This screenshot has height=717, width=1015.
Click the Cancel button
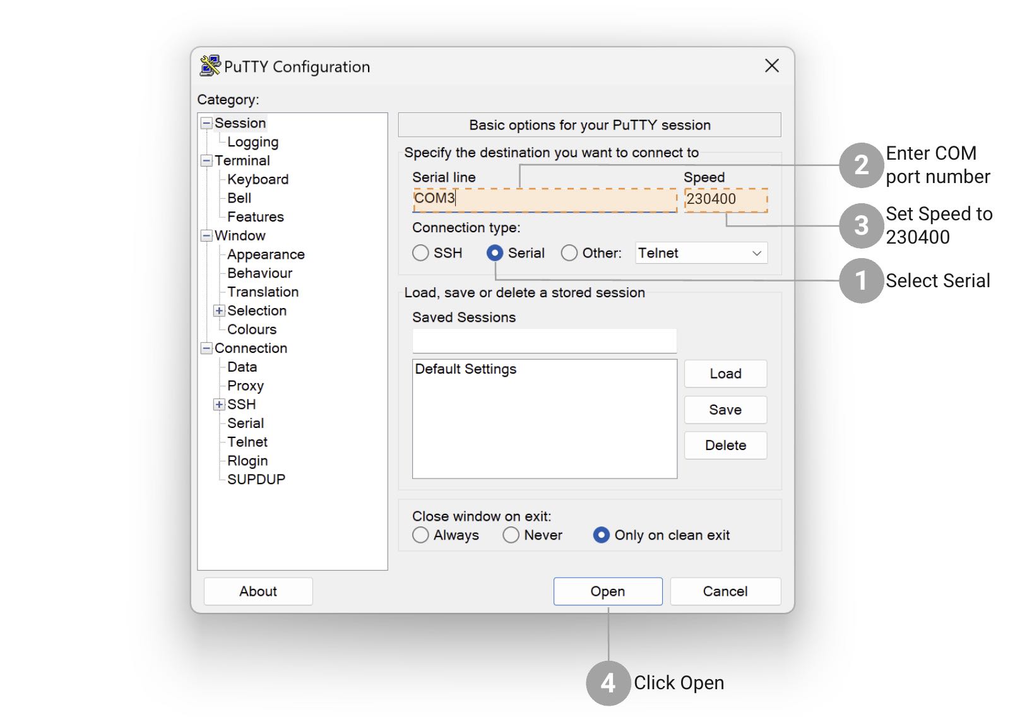[x=725, y=591]
